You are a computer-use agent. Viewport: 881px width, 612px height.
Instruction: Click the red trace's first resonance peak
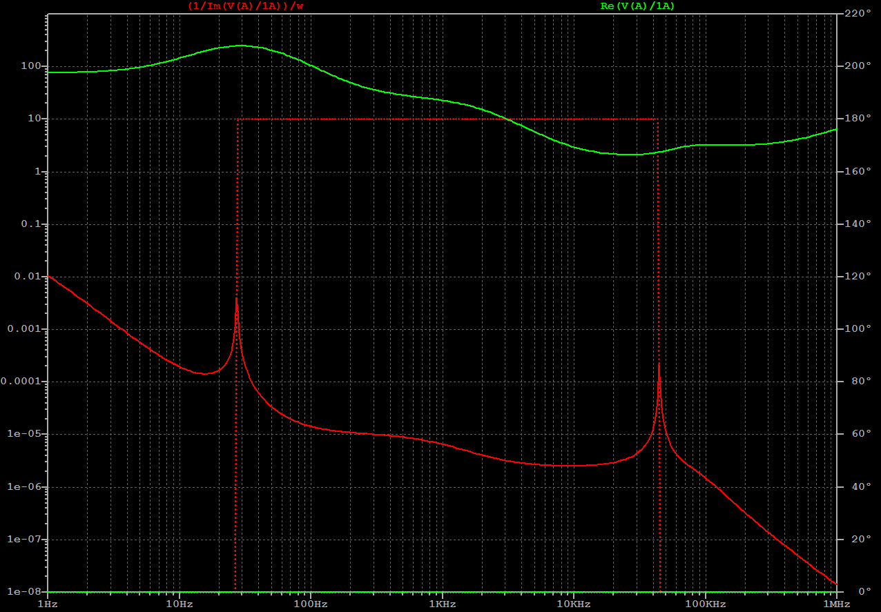tap(236, 299)
